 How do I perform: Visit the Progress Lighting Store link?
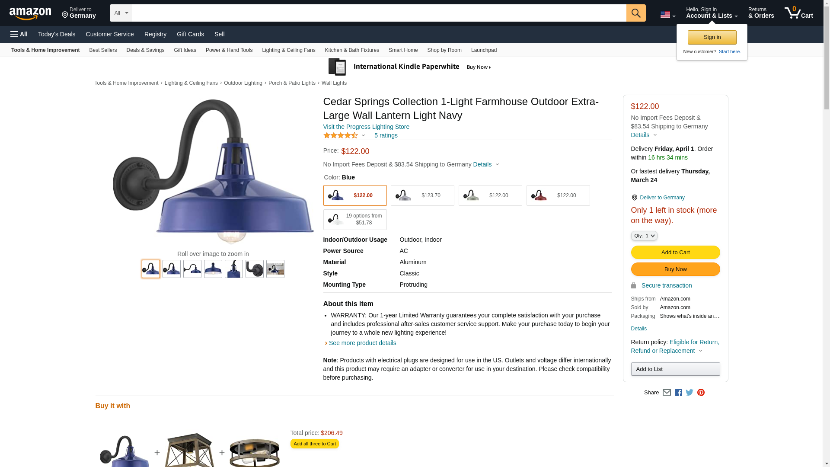pos(366,127)
